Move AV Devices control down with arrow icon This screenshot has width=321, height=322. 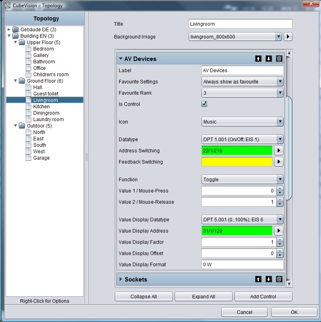tap(268, 59)
